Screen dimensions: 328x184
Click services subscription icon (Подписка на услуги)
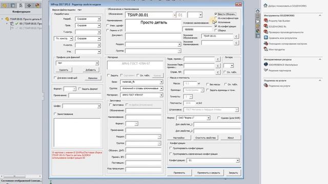coord(266,85)
